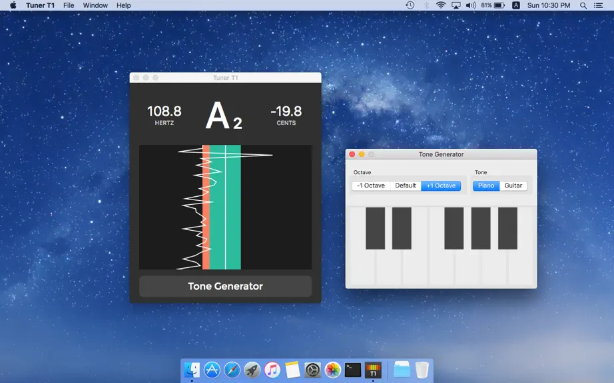Open Launchpad rocket icon in Dock
Viewport: 614px width, 383px height.
tap(252, 370)
